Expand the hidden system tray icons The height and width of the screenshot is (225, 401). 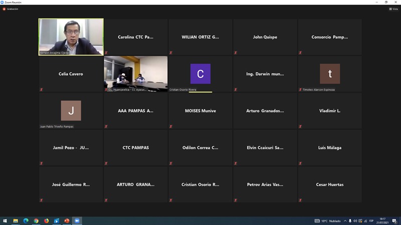345,220
